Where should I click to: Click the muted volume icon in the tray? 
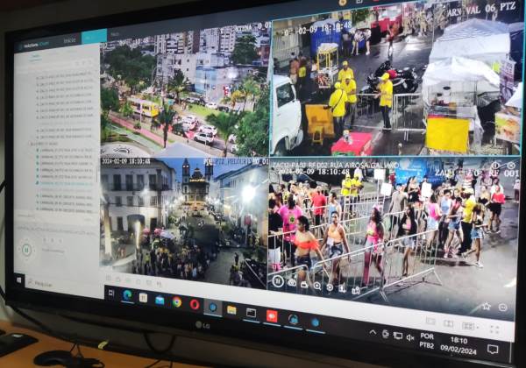click(x=410, y=337)
